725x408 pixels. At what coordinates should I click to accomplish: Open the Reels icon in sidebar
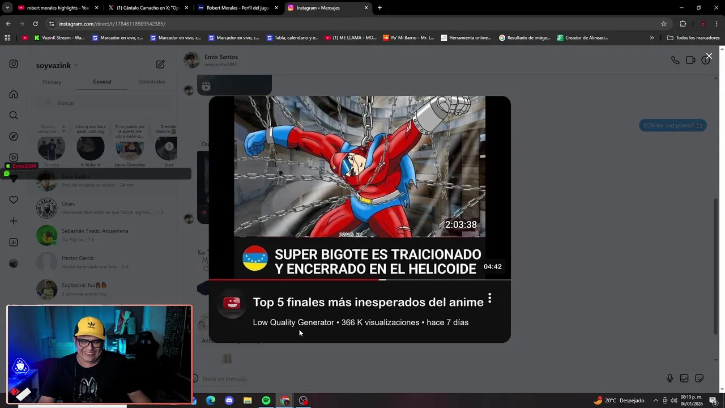(14, 158)
